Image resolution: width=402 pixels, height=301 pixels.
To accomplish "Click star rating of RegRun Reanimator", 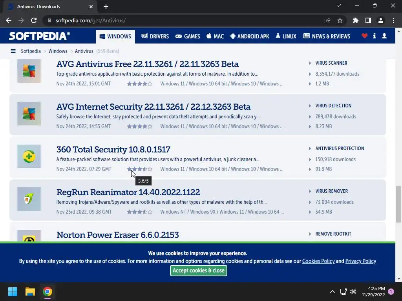I will pos(140,212).
